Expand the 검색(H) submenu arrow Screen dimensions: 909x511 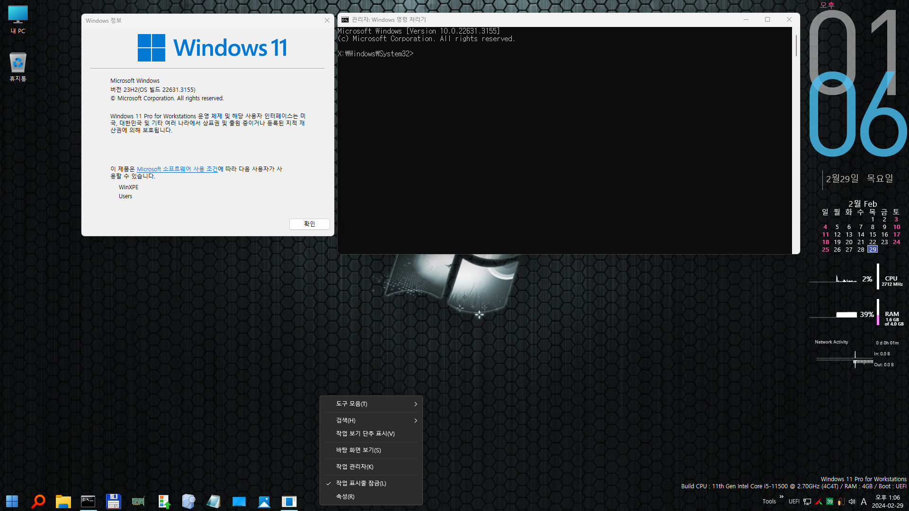click(x=416, y=421)
